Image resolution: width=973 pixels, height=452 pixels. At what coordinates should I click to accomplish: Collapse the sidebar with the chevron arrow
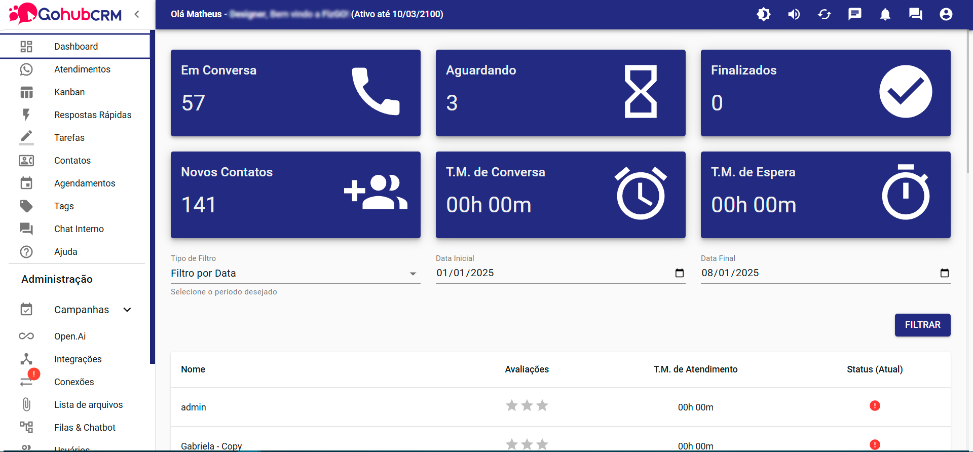click(137, 14)
